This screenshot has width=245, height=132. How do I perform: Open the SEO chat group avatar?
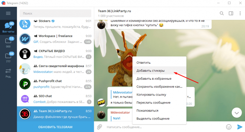pos(25,99)
